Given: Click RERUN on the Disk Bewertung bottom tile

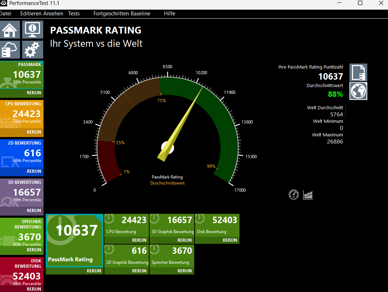Looking at the screenshot, I should (230, 240).
